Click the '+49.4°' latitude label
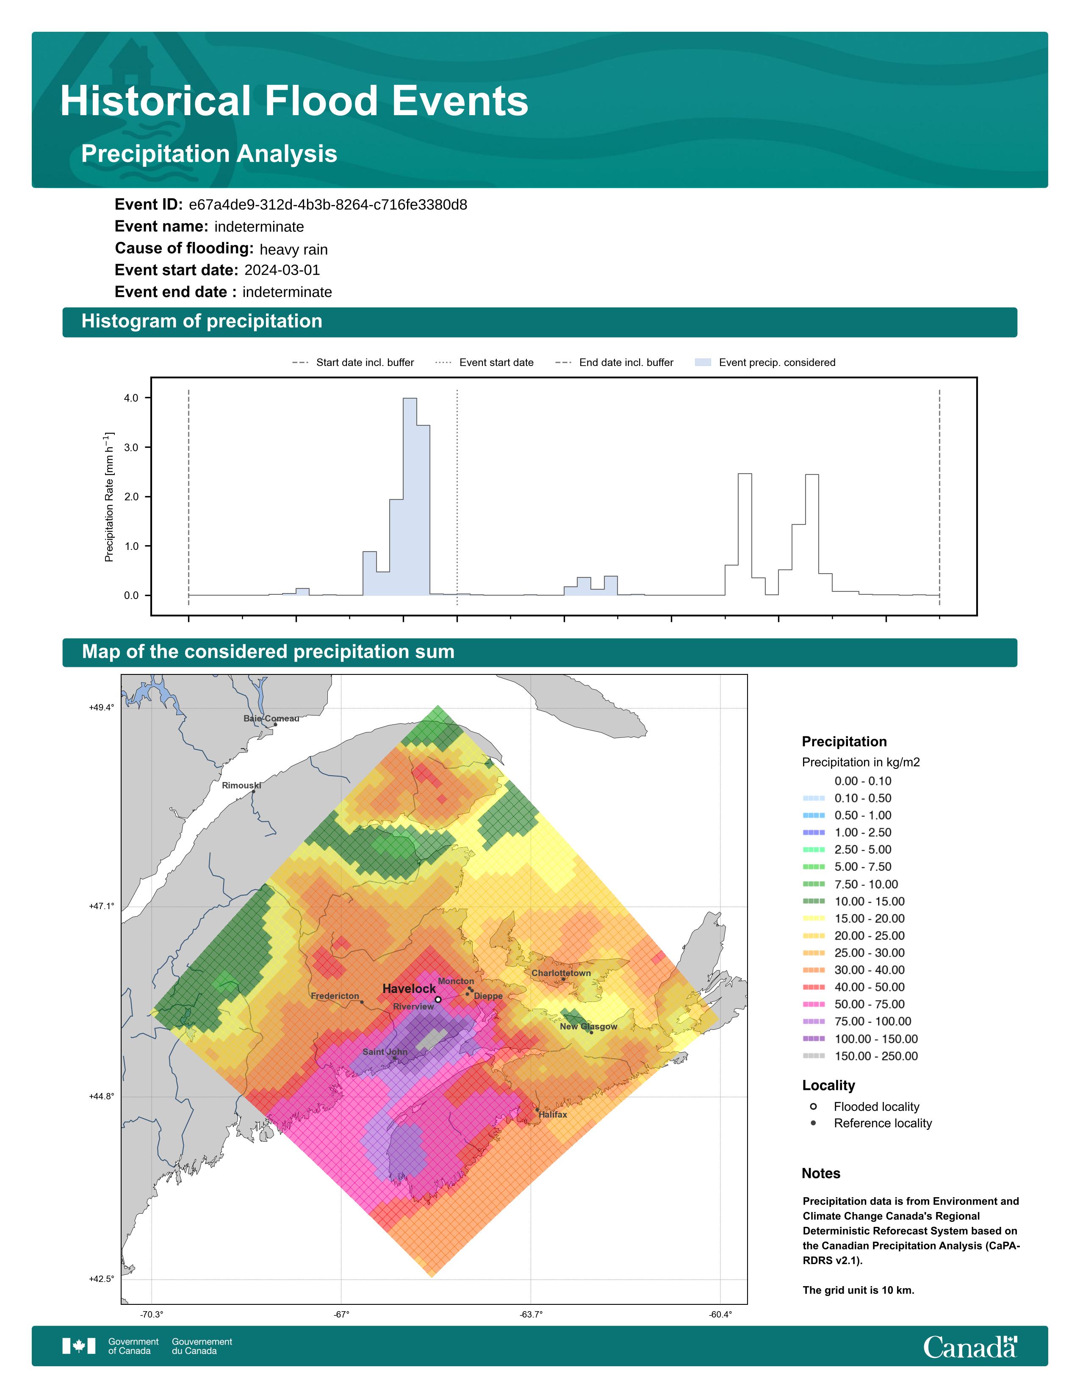The width and height of the screenshot is (1080, 1398). coord(102,707)
